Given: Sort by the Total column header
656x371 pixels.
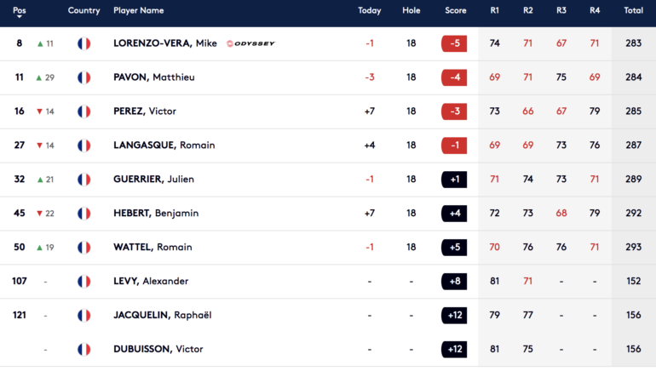Looking at the screenshot, I should tap(633, 11).
